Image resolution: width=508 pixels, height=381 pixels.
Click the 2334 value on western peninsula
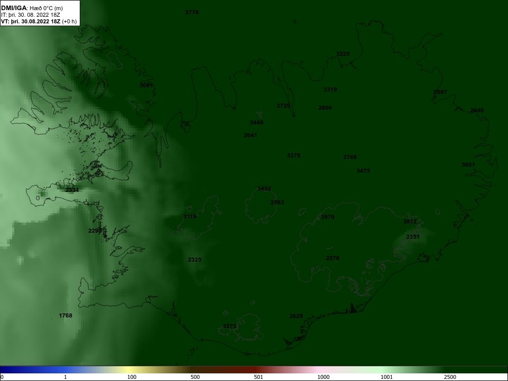(72, 190)
